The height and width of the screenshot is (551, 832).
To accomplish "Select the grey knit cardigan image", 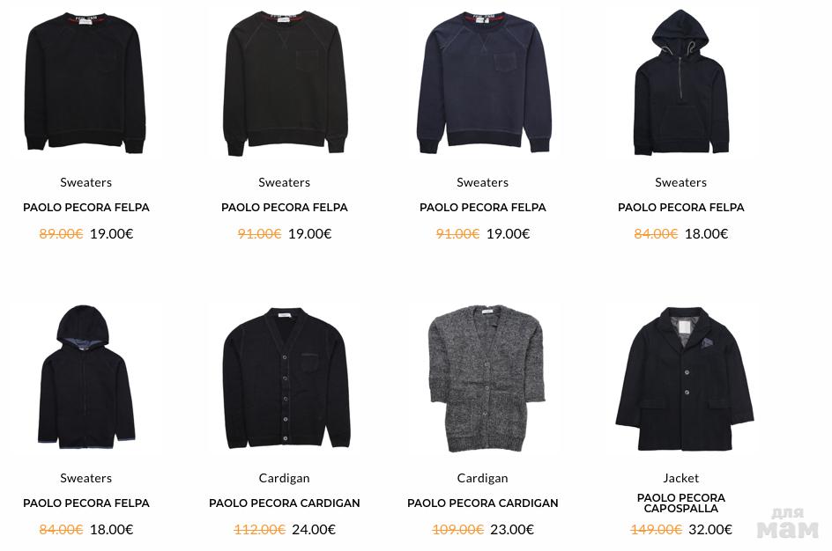I will 486,378.
